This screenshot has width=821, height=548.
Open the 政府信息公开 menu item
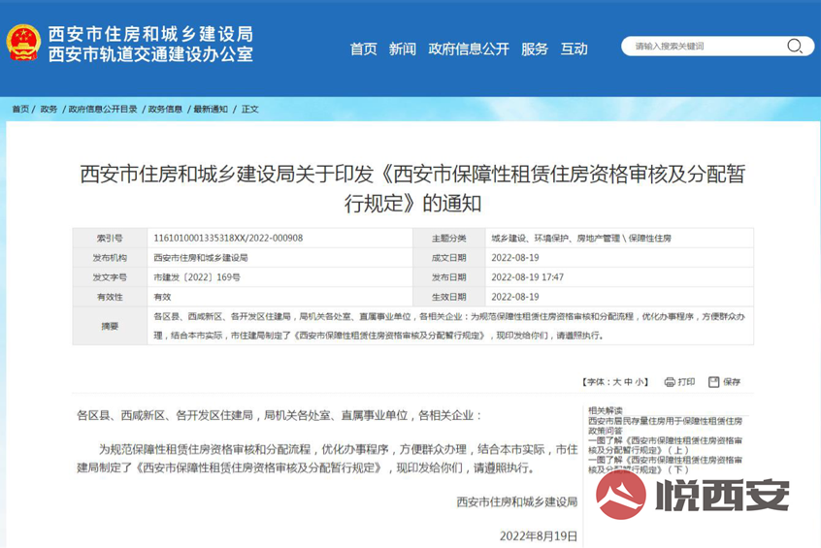tap(469, 48)
